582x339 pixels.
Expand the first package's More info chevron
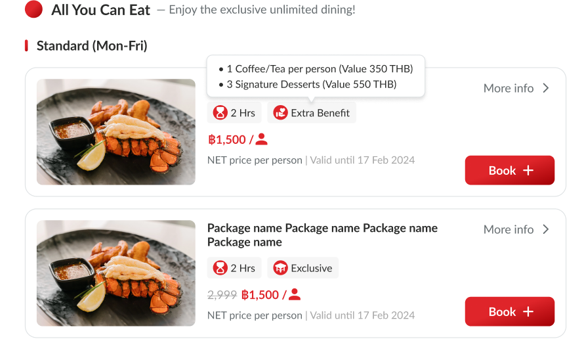coord(546,88)
